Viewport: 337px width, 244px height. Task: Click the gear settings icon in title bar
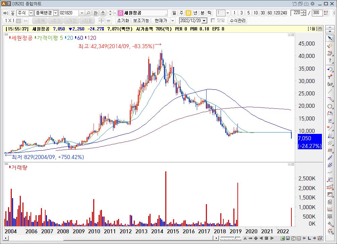(313, 4)
